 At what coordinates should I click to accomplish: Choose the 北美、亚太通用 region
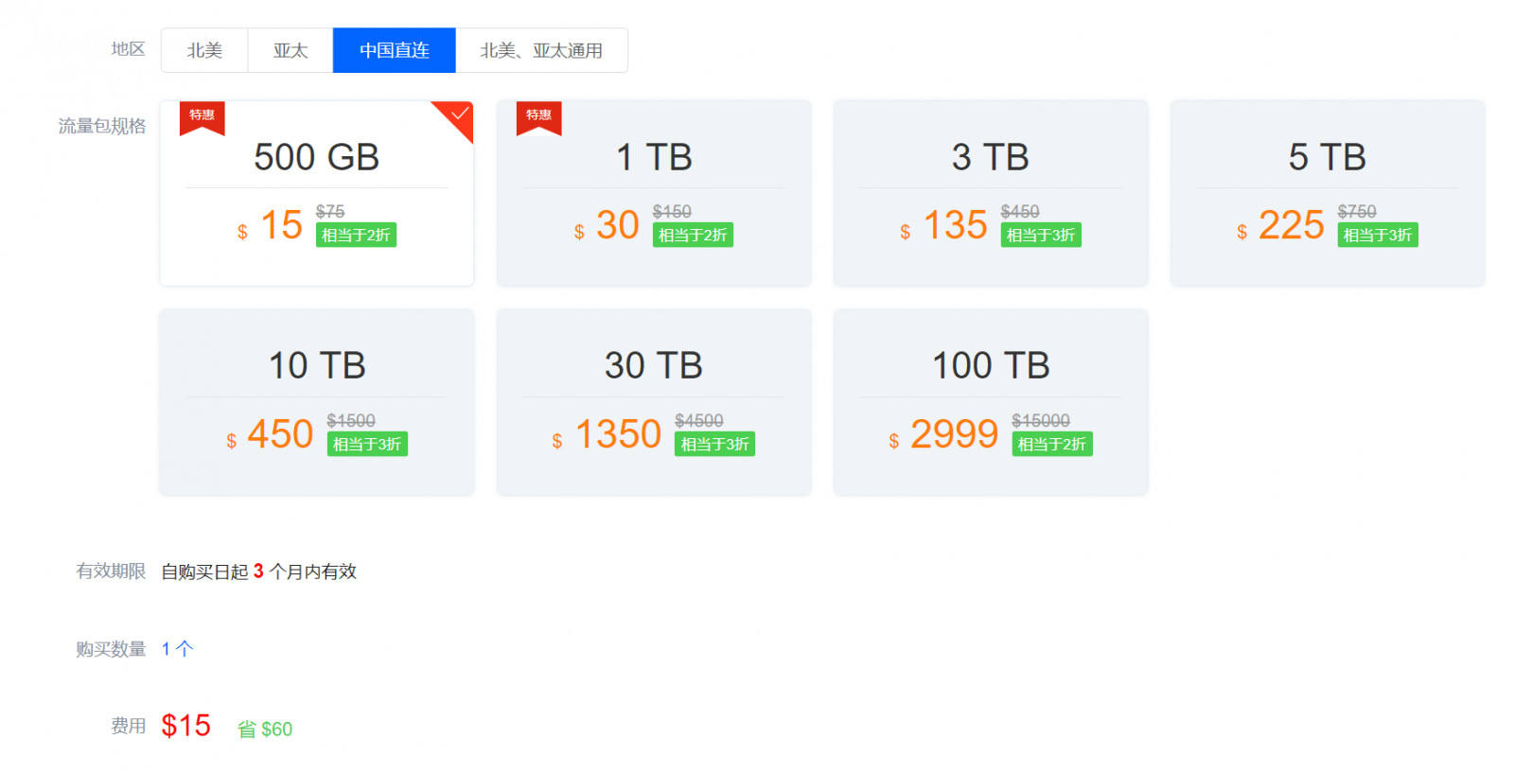coord(541,51)
